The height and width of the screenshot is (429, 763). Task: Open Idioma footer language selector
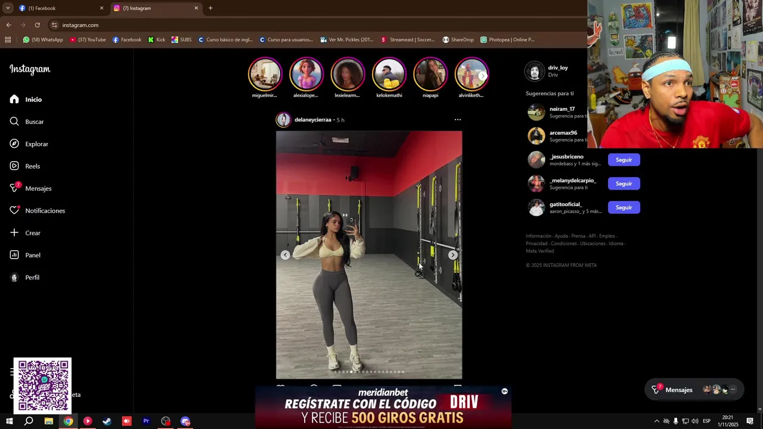[616, 244]
